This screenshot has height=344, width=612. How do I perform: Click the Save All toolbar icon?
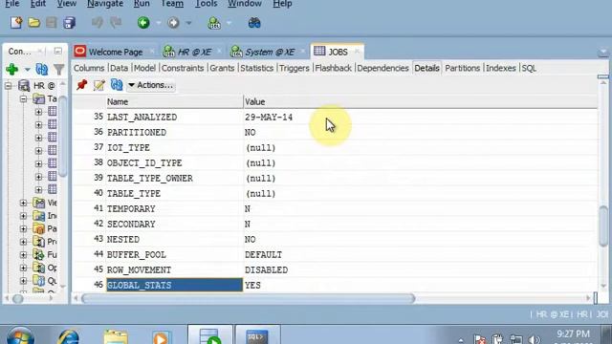[x=70, y=23]
